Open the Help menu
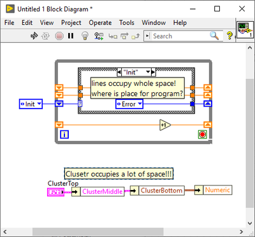This screenshot has width=255, height=237. 180,22
